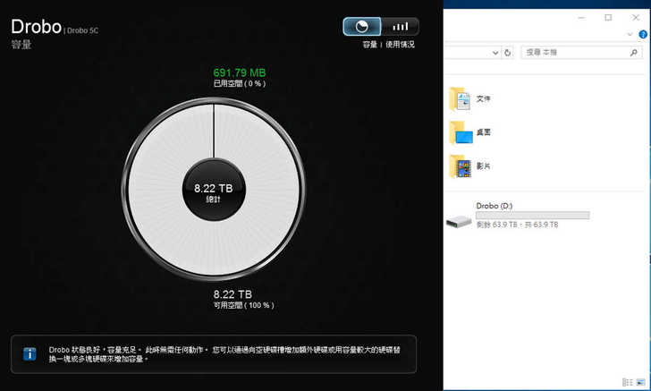Click the 可用空間 (100 %) label
This screenshot has height=391, width=651.
click(244, 305)
